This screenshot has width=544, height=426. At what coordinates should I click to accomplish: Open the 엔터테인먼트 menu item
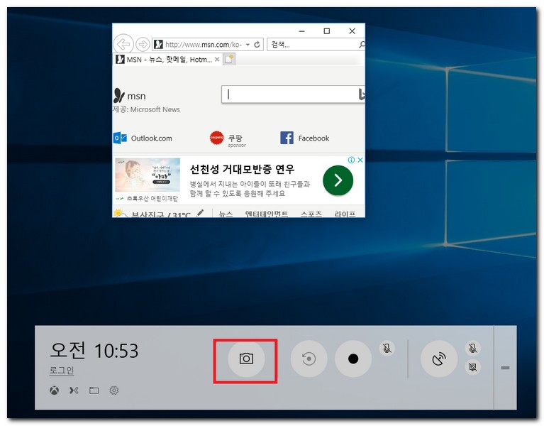pyautogui.click(x=267, y=214)
